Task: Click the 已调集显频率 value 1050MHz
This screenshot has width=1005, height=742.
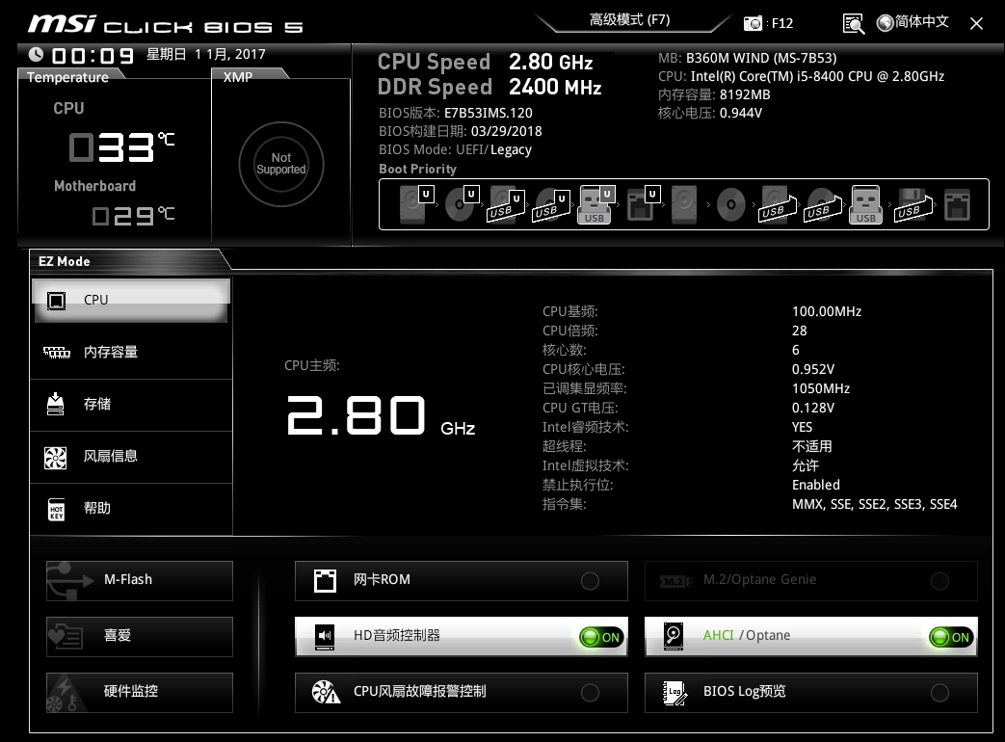Action: pos(820,388)
